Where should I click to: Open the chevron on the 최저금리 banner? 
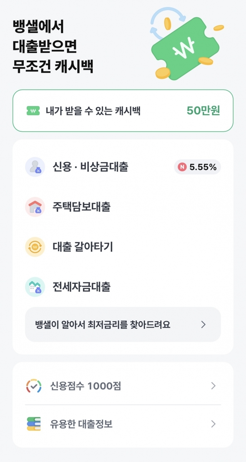click(x=204, y=325)
